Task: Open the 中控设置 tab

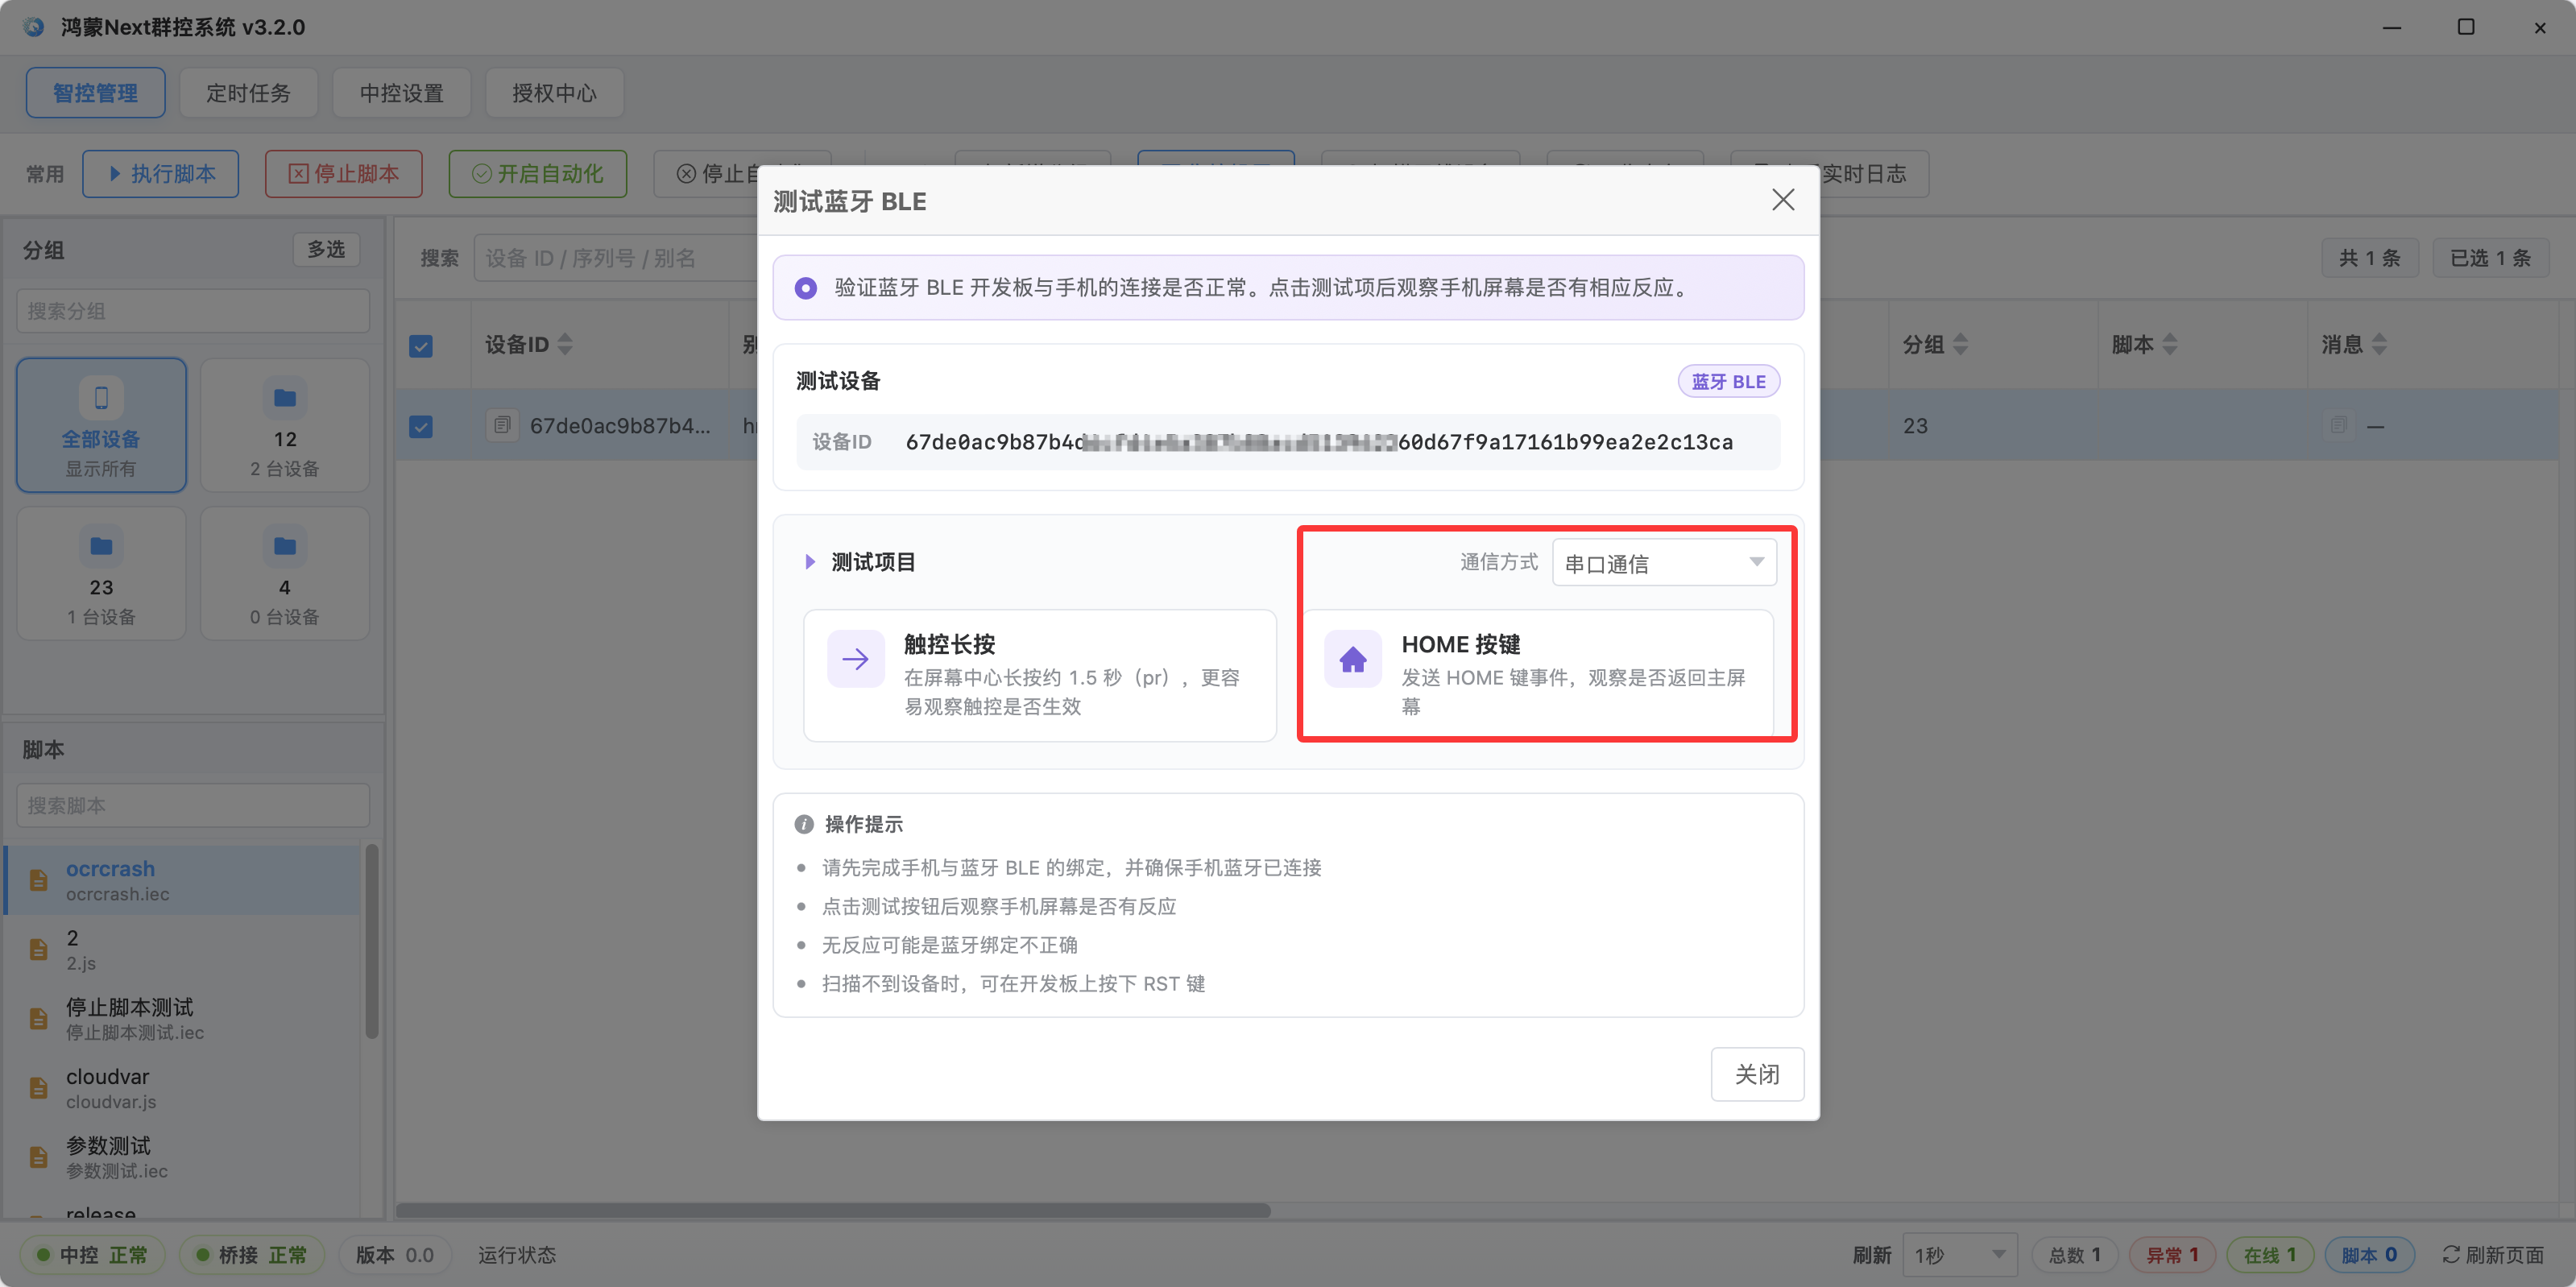Action: click(x=401, y=93)
